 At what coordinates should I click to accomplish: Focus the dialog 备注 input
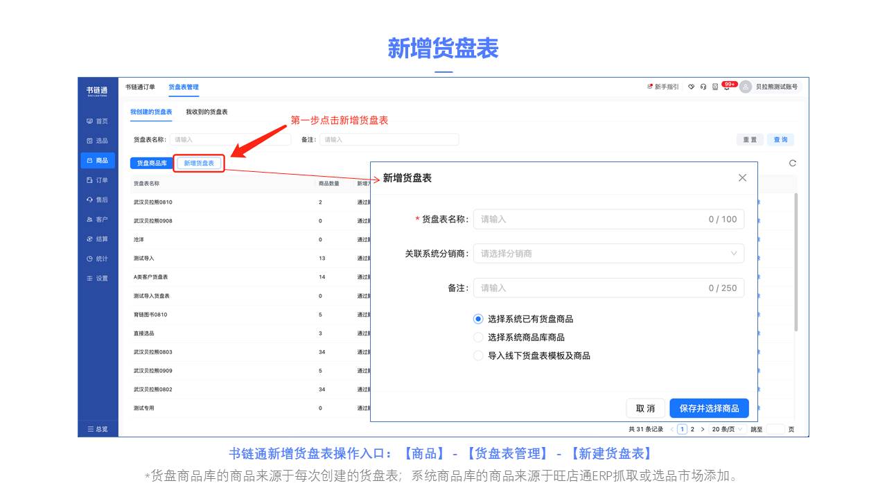click(x=608, y=288)
